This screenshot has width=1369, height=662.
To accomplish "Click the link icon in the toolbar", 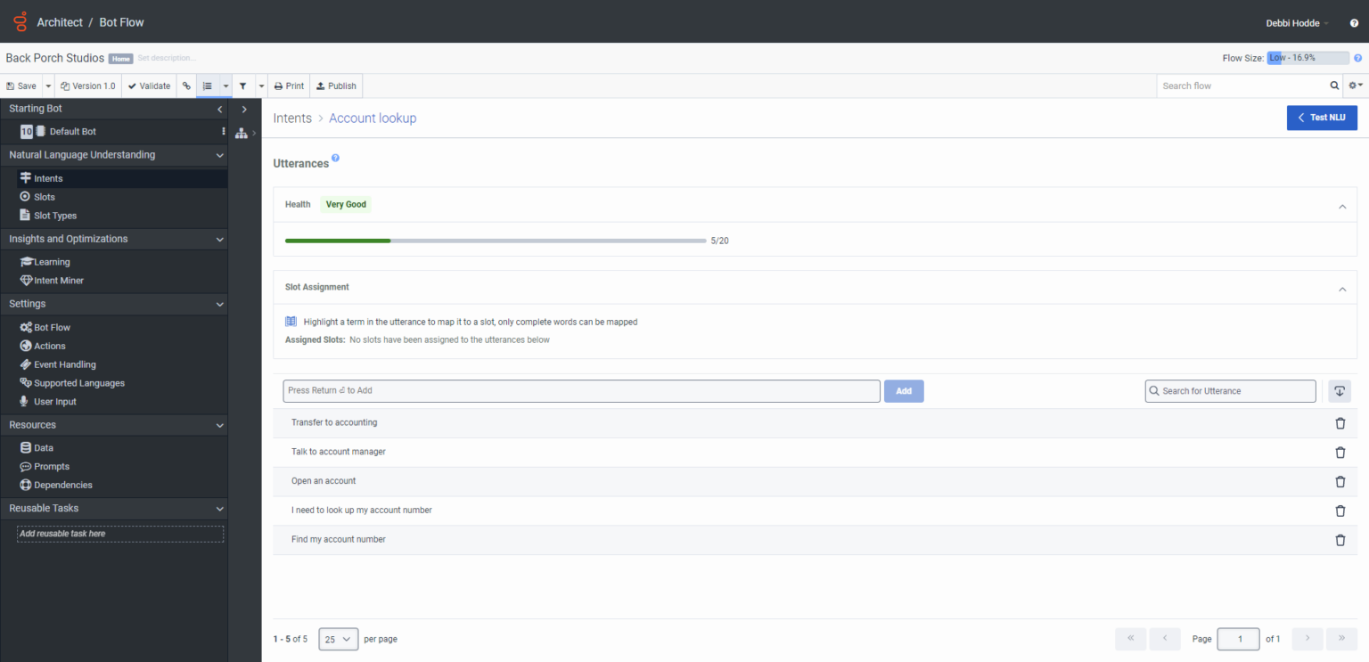I will pos(186,86).
